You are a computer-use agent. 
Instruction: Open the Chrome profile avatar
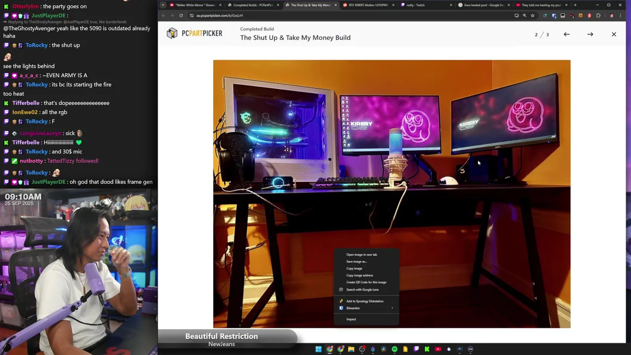(611, 15)
